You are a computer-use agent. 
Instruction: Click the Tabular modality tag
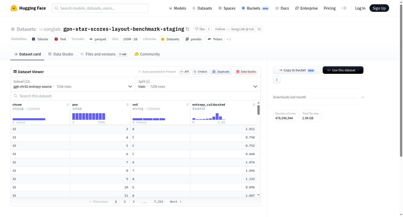click(40, 39)
